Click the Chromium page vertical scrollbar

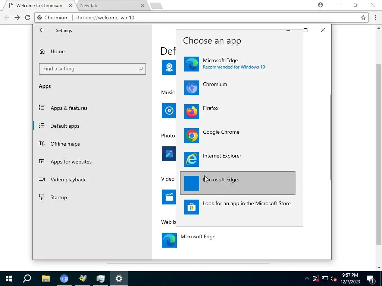pyautogui.click(x=379, y=155)
